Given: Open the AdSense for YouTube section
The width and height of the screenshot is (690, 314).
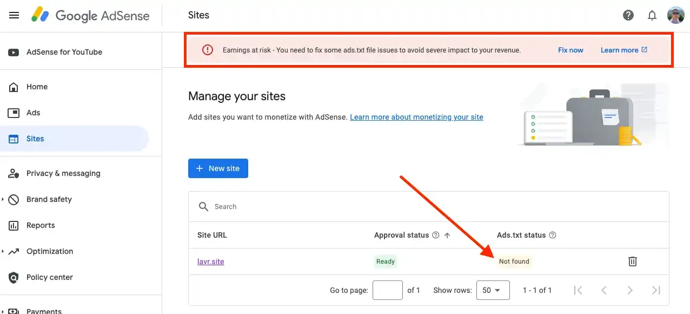Looking at the screenshot, I should [x=64, y=52].
